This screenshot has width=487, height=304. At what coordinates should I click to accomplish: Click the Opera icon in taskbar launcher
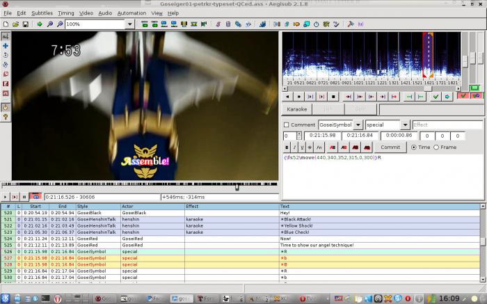click(58, 298)
